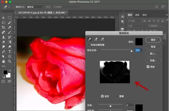Enable 本地化颜色簇 checkbox
The width and height of the screenshot is (169, 111).
[88, 45]
